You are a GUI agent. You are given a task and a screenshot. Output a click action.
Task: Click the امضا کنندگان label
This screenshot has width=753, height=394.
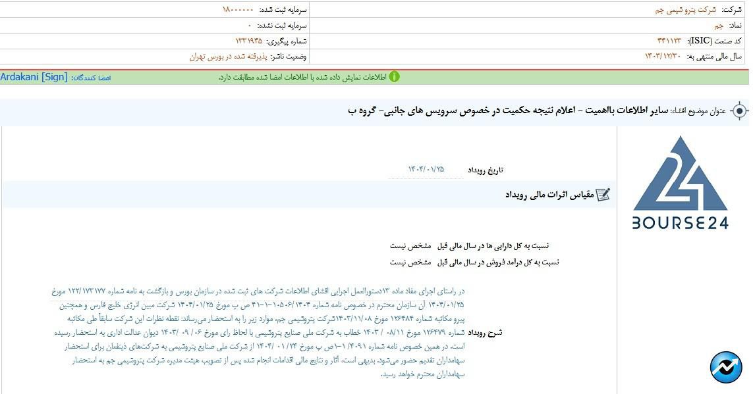coord(92,78)
